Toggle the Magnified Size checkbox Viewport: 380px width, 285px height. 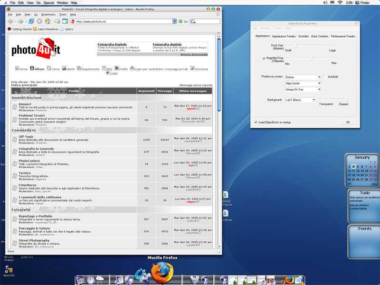(x=264, y=58)
